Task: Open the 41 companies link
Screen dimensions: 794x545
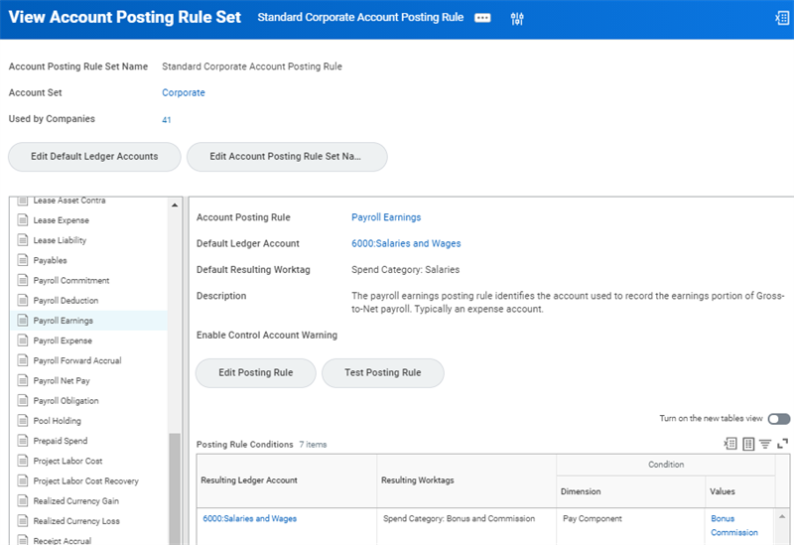Action: (167, 120)
